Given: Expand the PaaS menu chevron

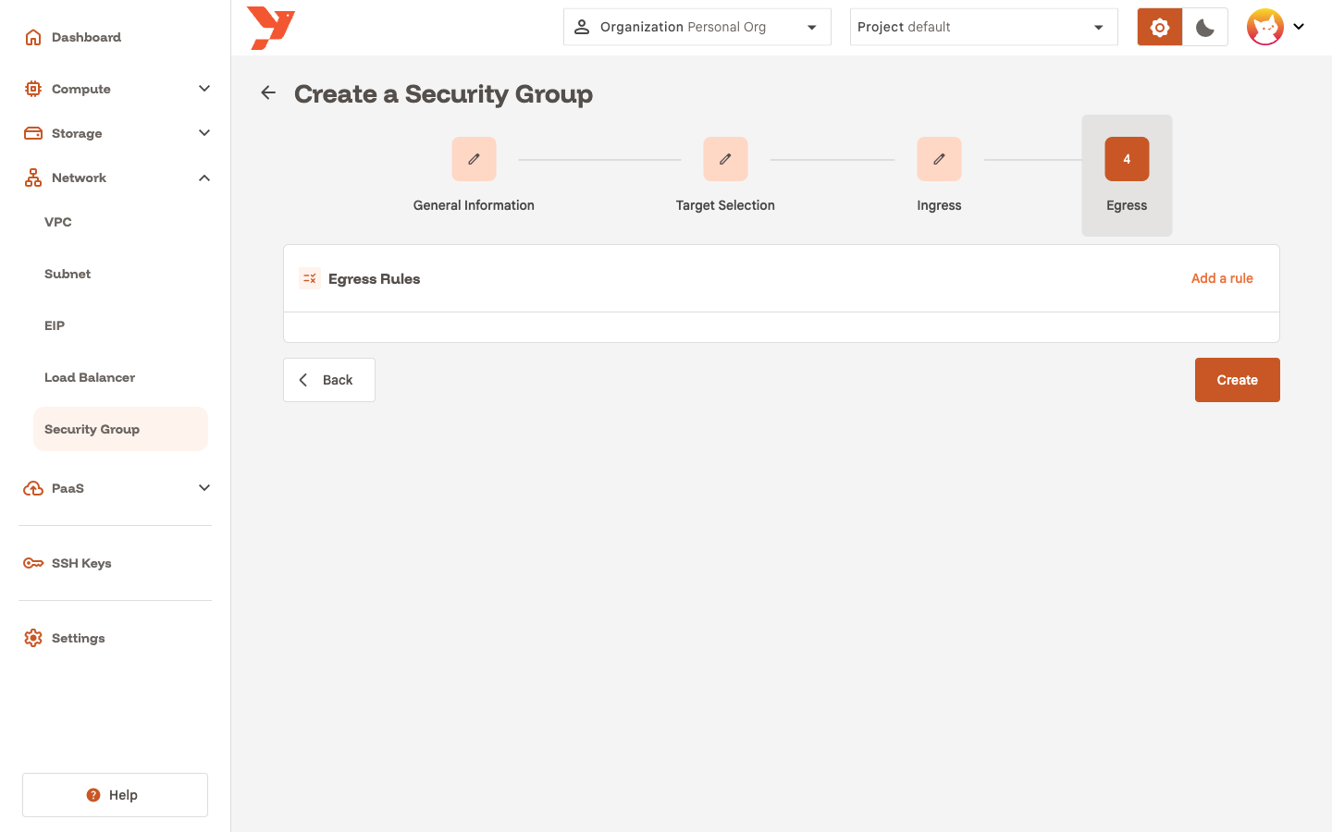Looking at the screenshot, I should [x=204, y=488].
